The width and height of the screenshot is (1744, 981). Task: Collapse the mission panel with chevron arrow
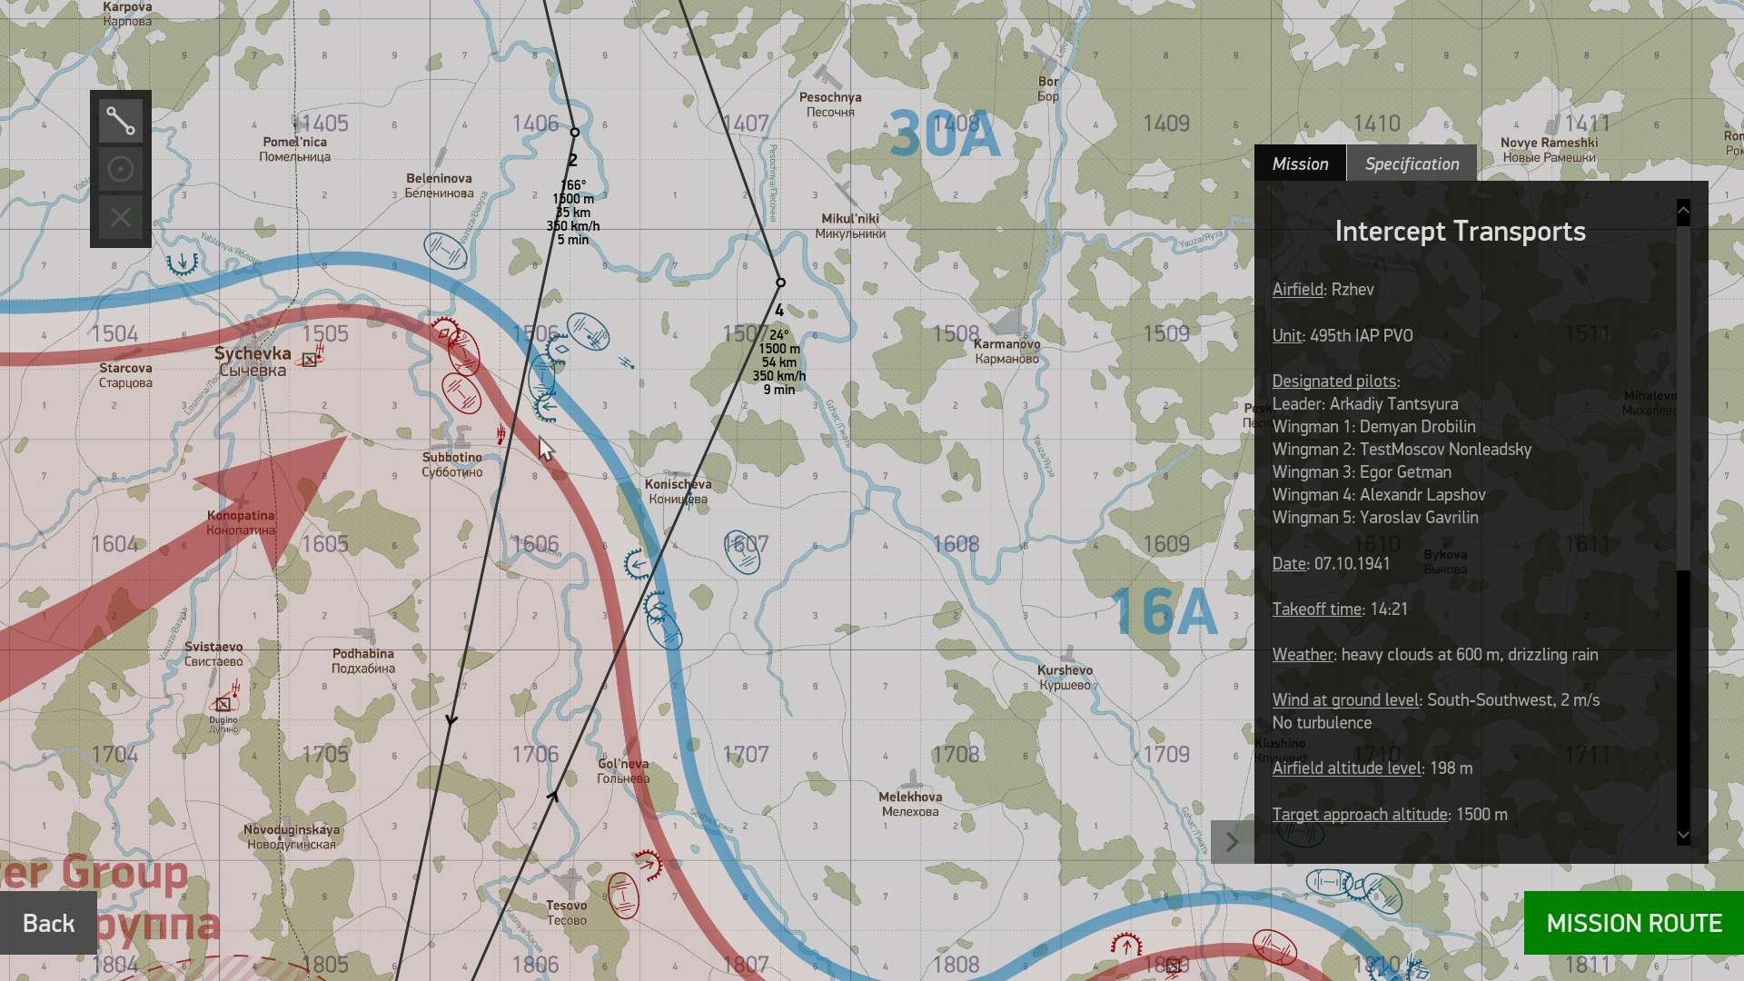[1233, 842]
